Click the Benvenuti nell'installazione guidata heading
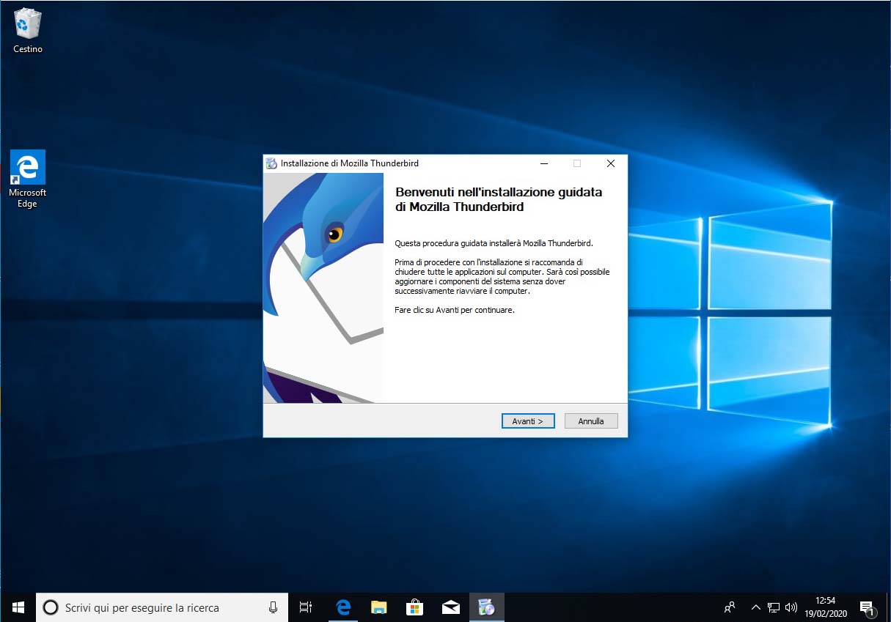The height and width of the screenshot is (622, 891). pos(499,199)
